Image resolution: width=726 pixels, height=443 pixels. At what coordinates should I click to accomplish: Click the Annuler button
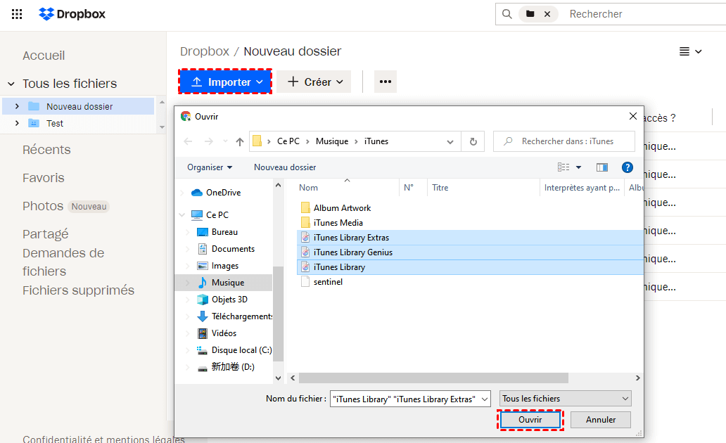pyautogui.click(x=601, y=420)
